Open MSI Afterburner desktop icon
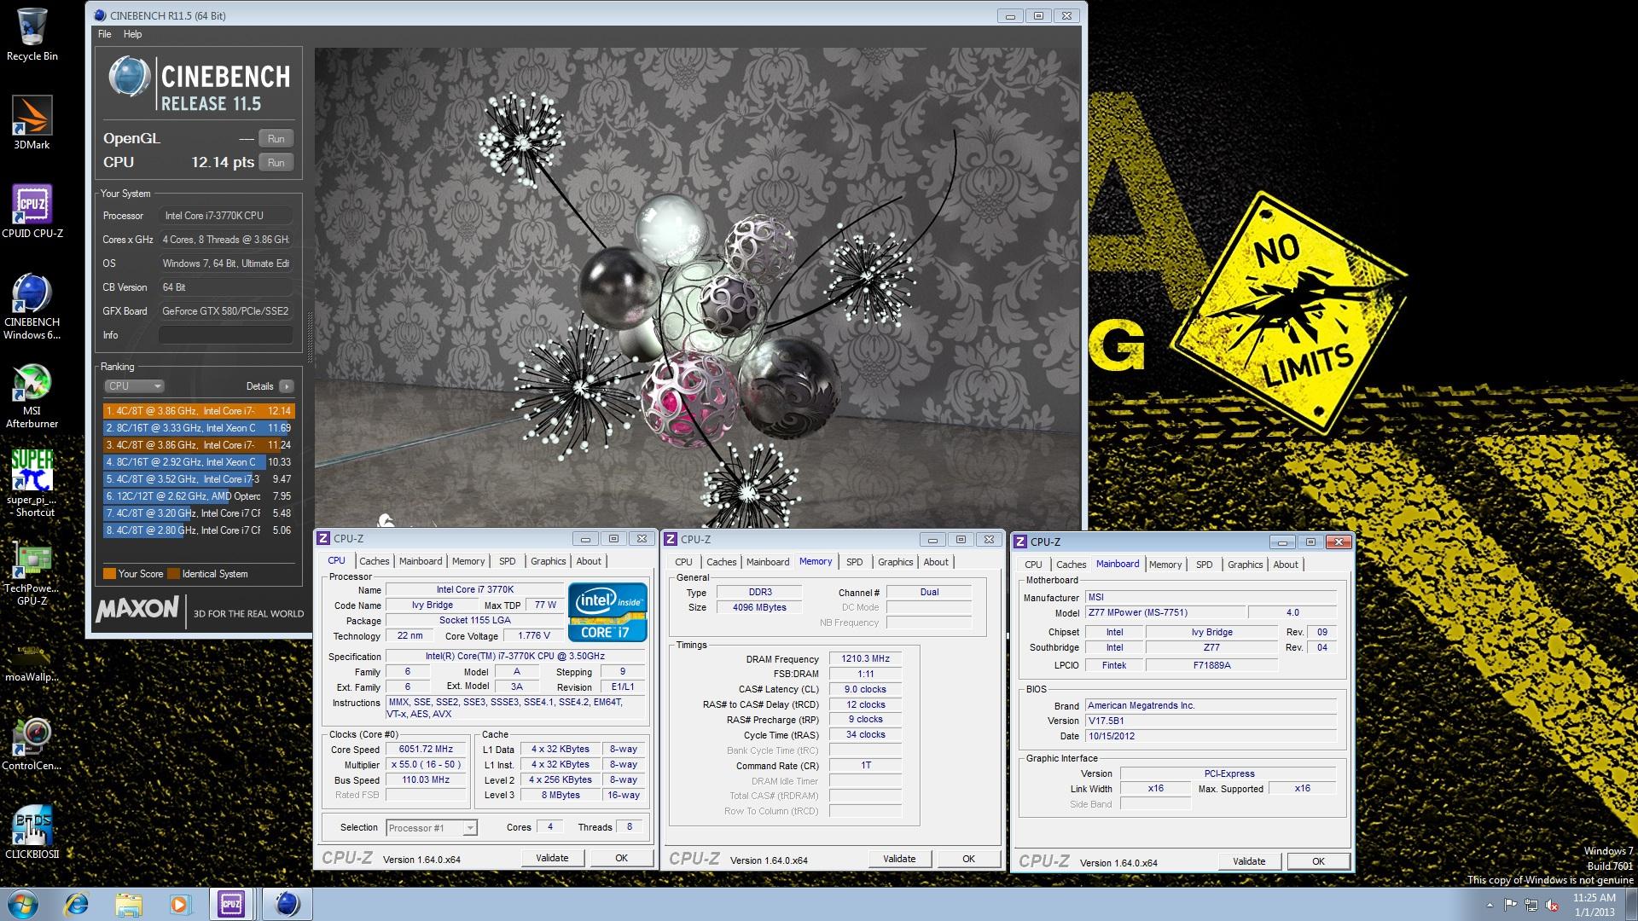Image resolution: width=1638 pixels, height=921 pixels. 32,396
